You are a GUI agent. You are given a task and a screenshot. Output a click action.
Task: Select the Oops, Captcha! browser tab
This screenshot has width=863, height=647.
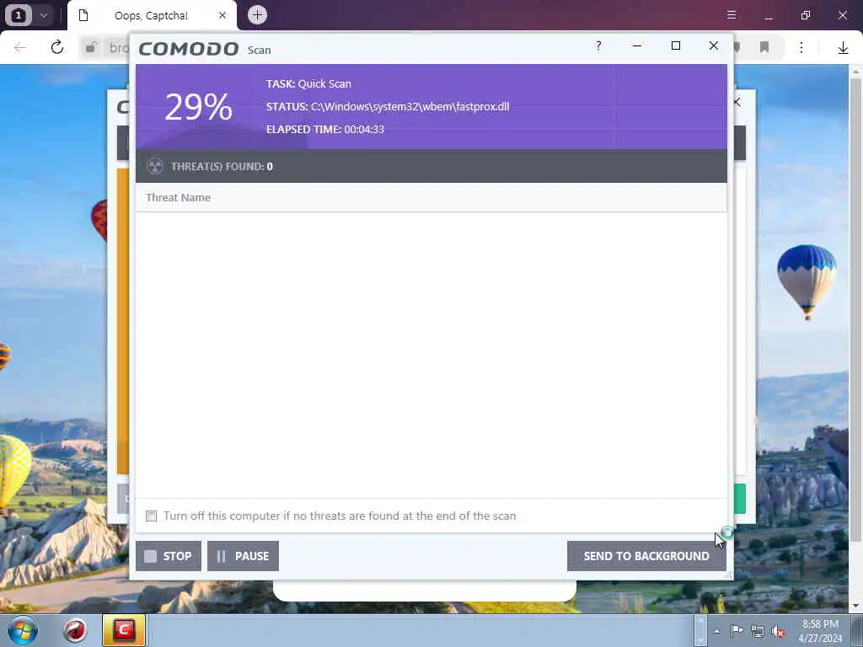(x=152, y=15)
